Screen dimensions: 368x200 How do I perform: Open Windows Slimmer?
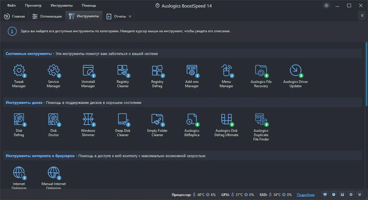(x=88, y=125)
